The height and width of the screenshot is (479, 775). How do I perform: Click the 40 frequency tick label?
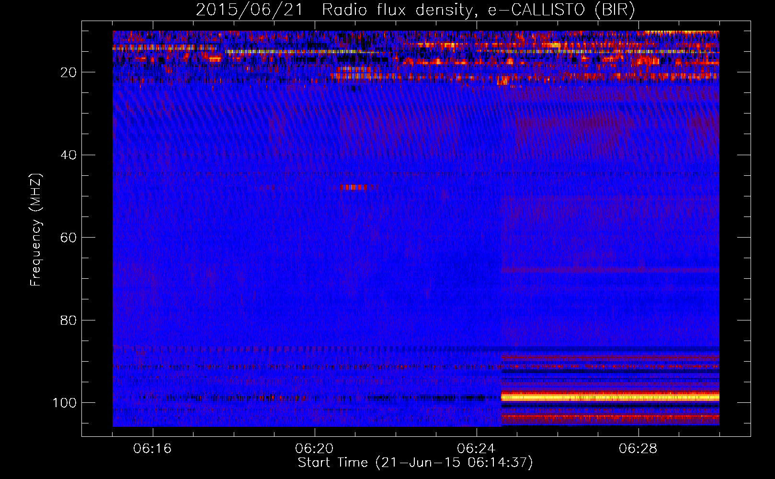click(x=69, y=155)
